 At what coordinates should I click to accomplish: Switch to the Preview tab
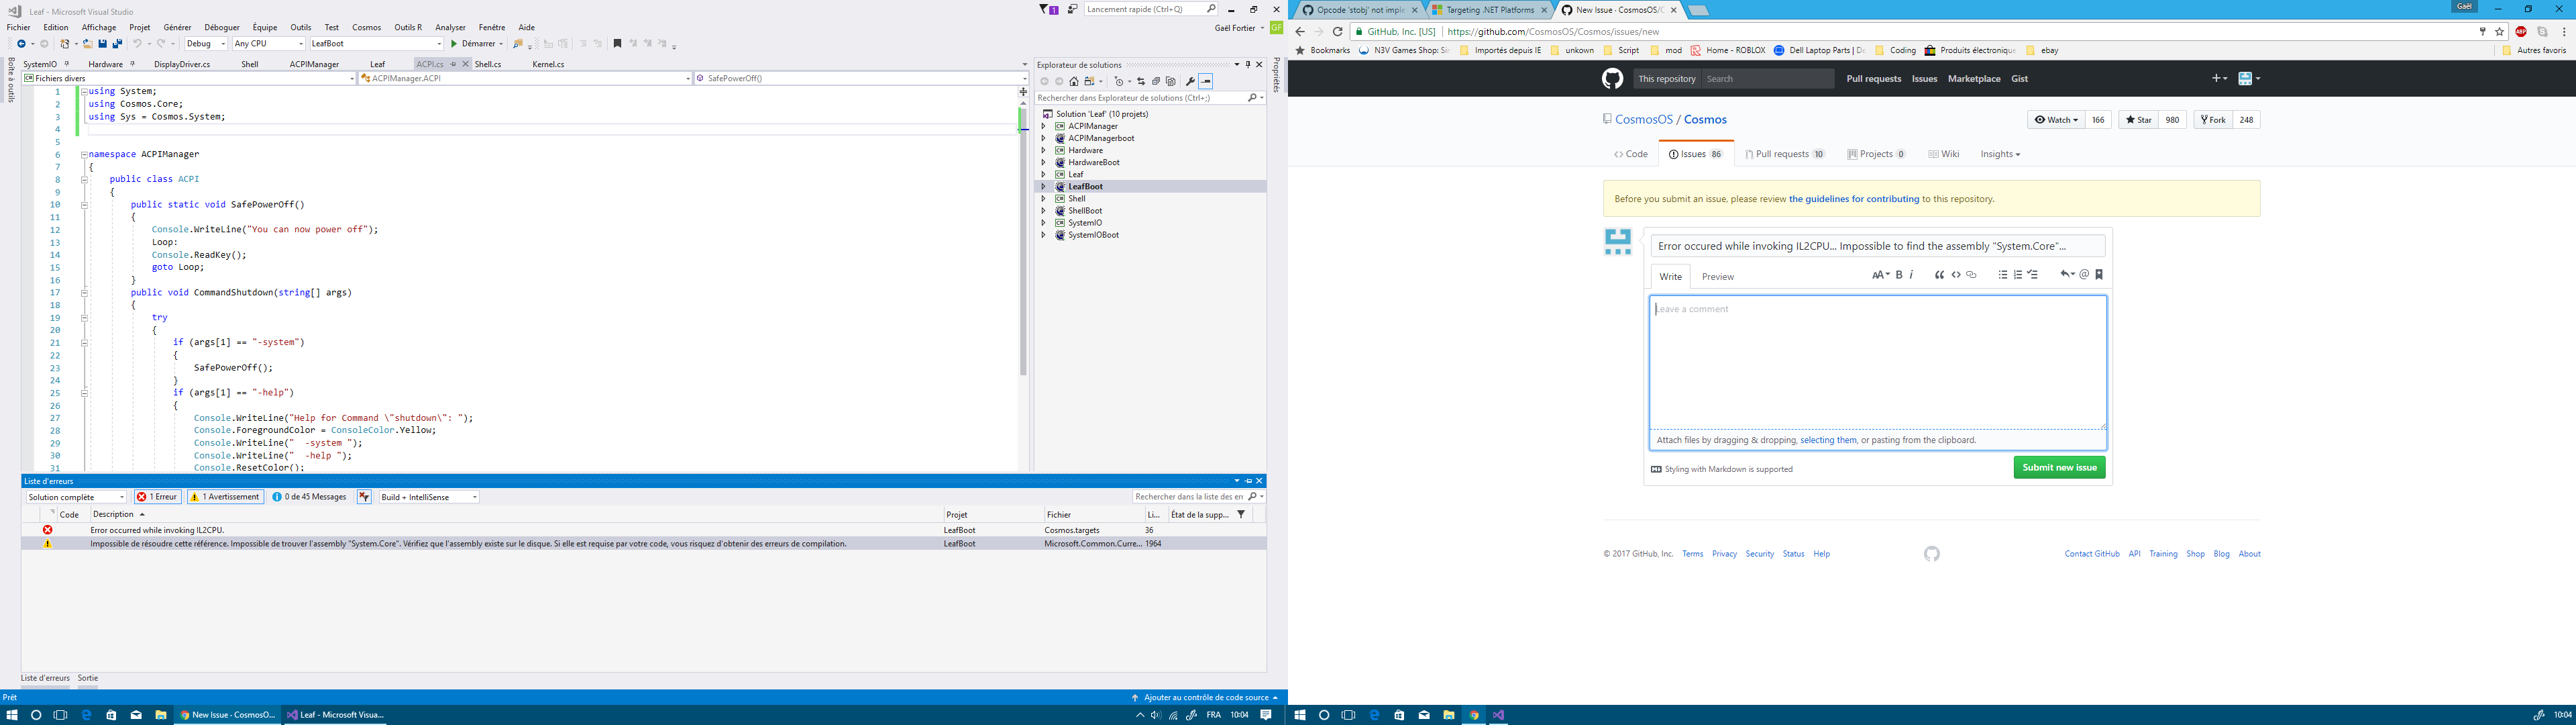click(x=1718, y=277)
